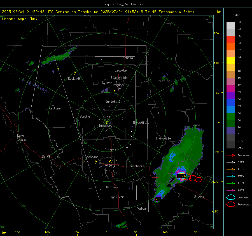Click the Sylvan label
This screenshot has width=252, height=236.
click(x=107, y=83)
